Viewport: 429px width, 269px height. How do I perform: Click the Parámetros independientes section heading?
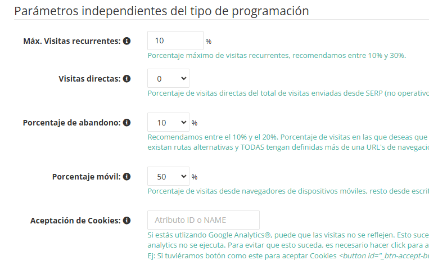161,11
